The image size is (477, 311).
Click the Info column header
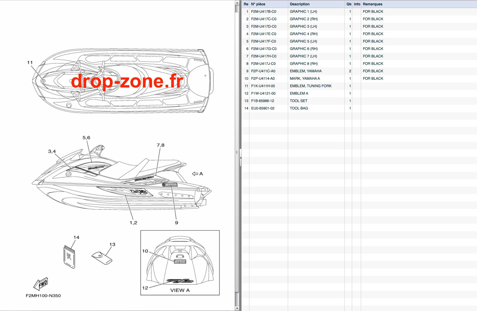coord(357,4)
